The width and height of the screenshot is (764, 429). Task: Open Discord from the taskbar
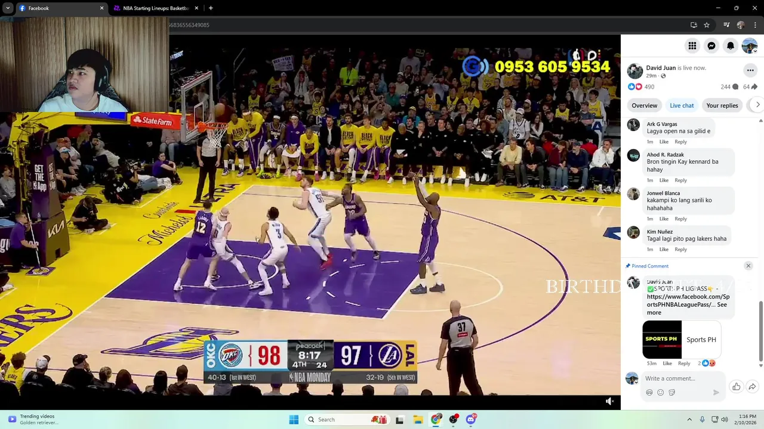pos(471,419)
